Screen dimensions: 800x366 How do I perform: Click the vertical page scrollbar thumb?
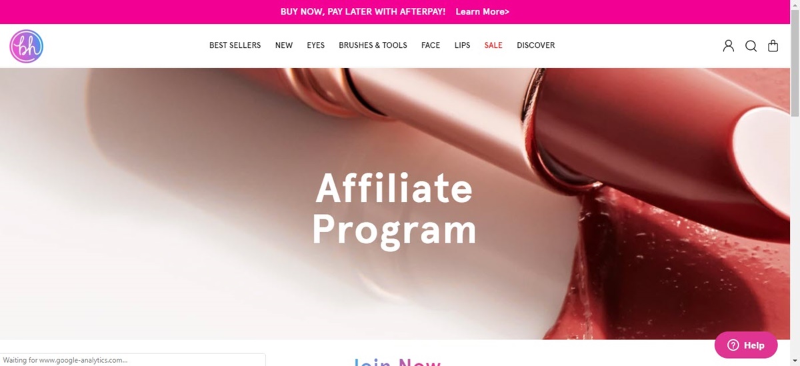click(794, 63)
